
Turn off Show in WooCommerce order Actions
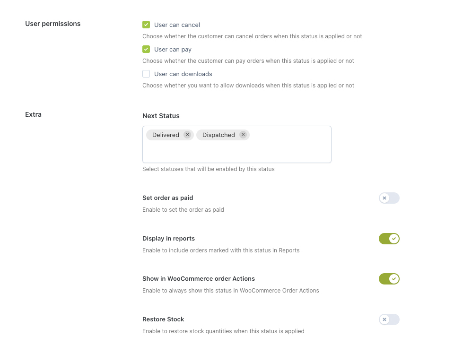389,279
